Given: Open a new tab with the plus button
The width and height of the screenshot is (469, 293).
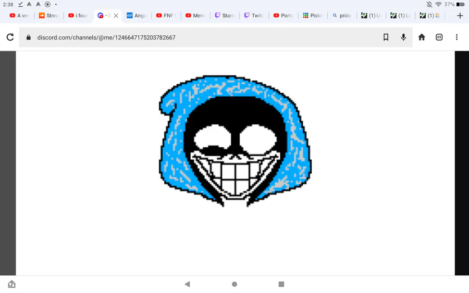Looking at the screenshot, I should click(x=460, y=16).
